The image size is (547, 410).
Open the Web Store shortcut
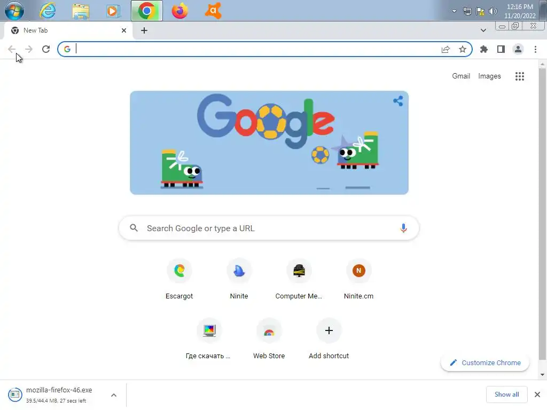[269, 338]
